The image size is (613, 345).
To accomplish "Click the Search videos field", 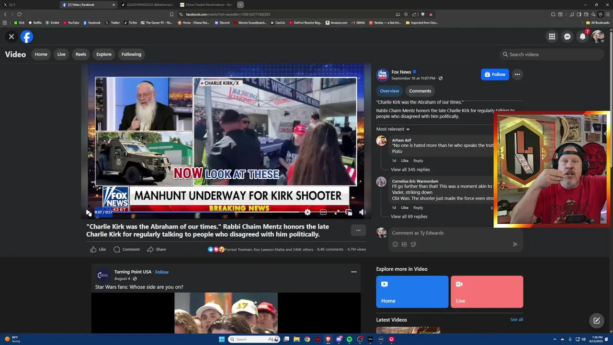I will [x=551, y=54].
